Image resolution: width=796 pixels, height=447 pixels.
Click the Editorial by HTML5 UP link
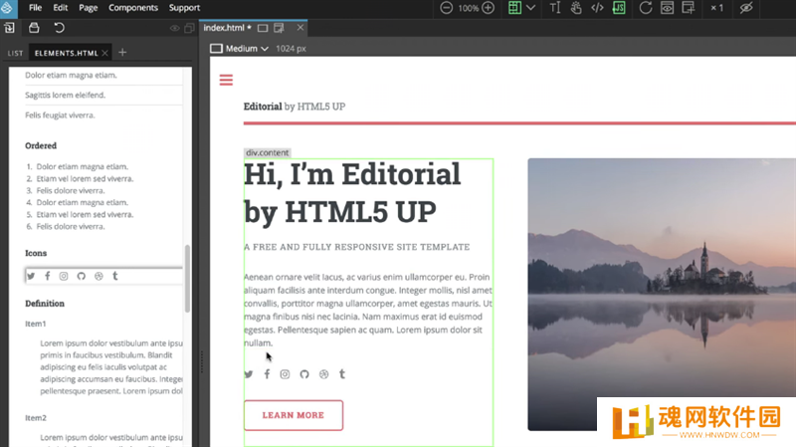(x=295, y=107)
